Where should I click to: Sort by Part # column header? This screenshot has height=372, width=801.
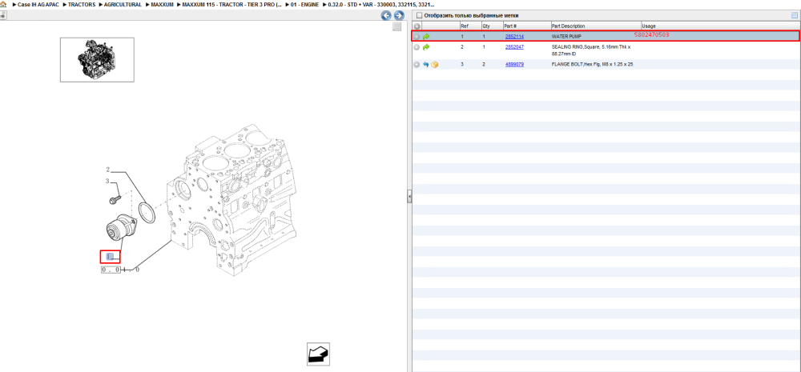(x=527, y=26)
